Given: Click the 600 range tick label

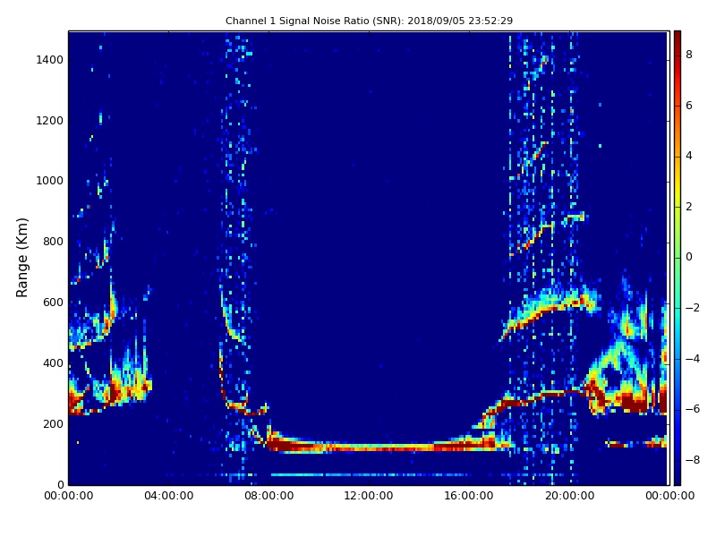Looking at the screenshot, I should (53, 303).
